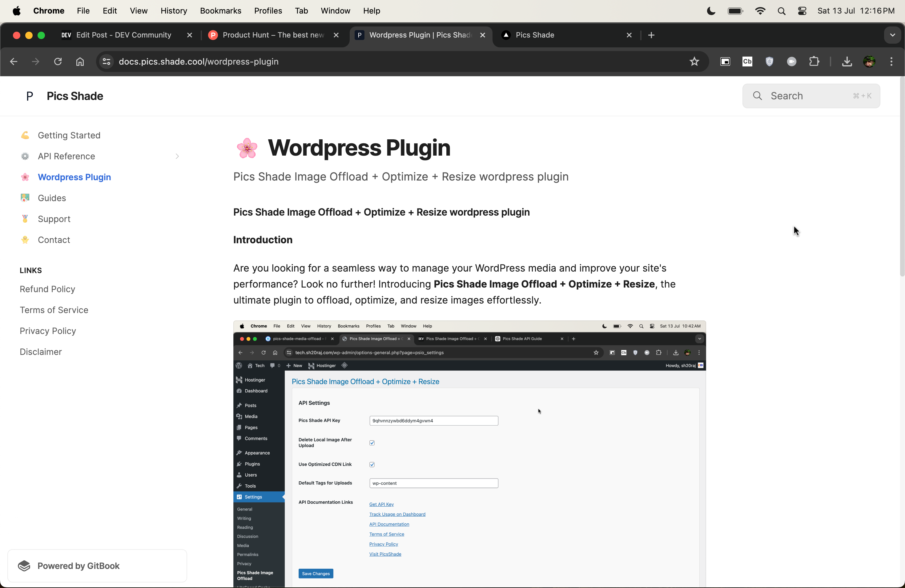This screenshot has height=588, width=905.
Task: Open the Cb extension icon
Action: (x=747, y=62)
